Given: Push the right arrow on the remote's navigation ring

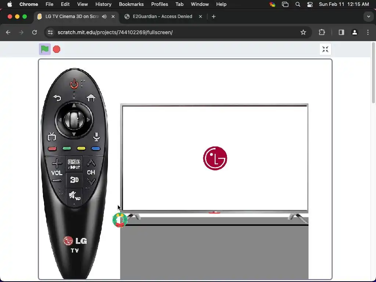Looking at the screenshot, I should [x=88, y=120].
